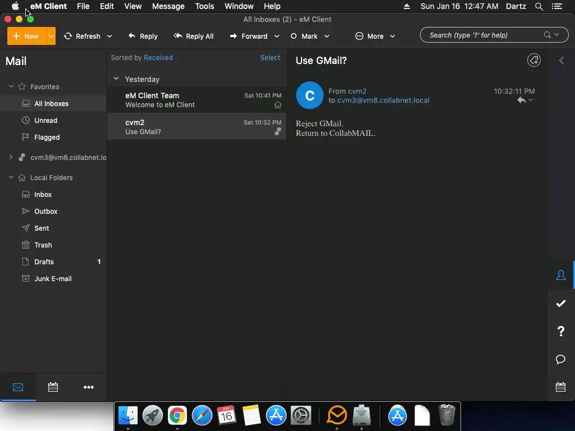
Task: Open the Refresh dropdown arrow
Action: pos(109,36)
